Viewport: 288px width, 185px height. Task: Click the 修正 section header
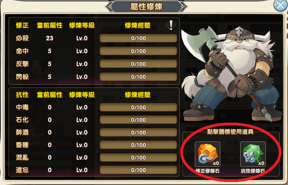tap(22, 25)
